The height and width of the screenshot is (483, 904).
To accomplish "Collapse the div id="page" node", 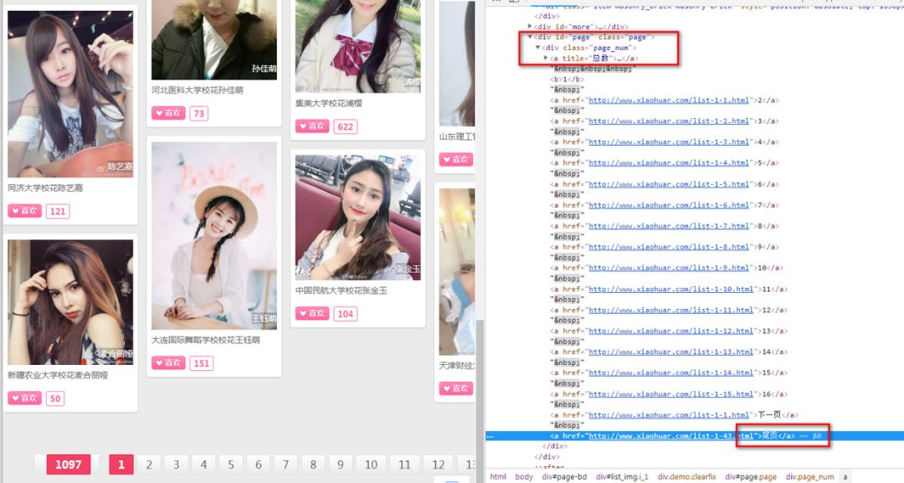I will click(530, 37).
